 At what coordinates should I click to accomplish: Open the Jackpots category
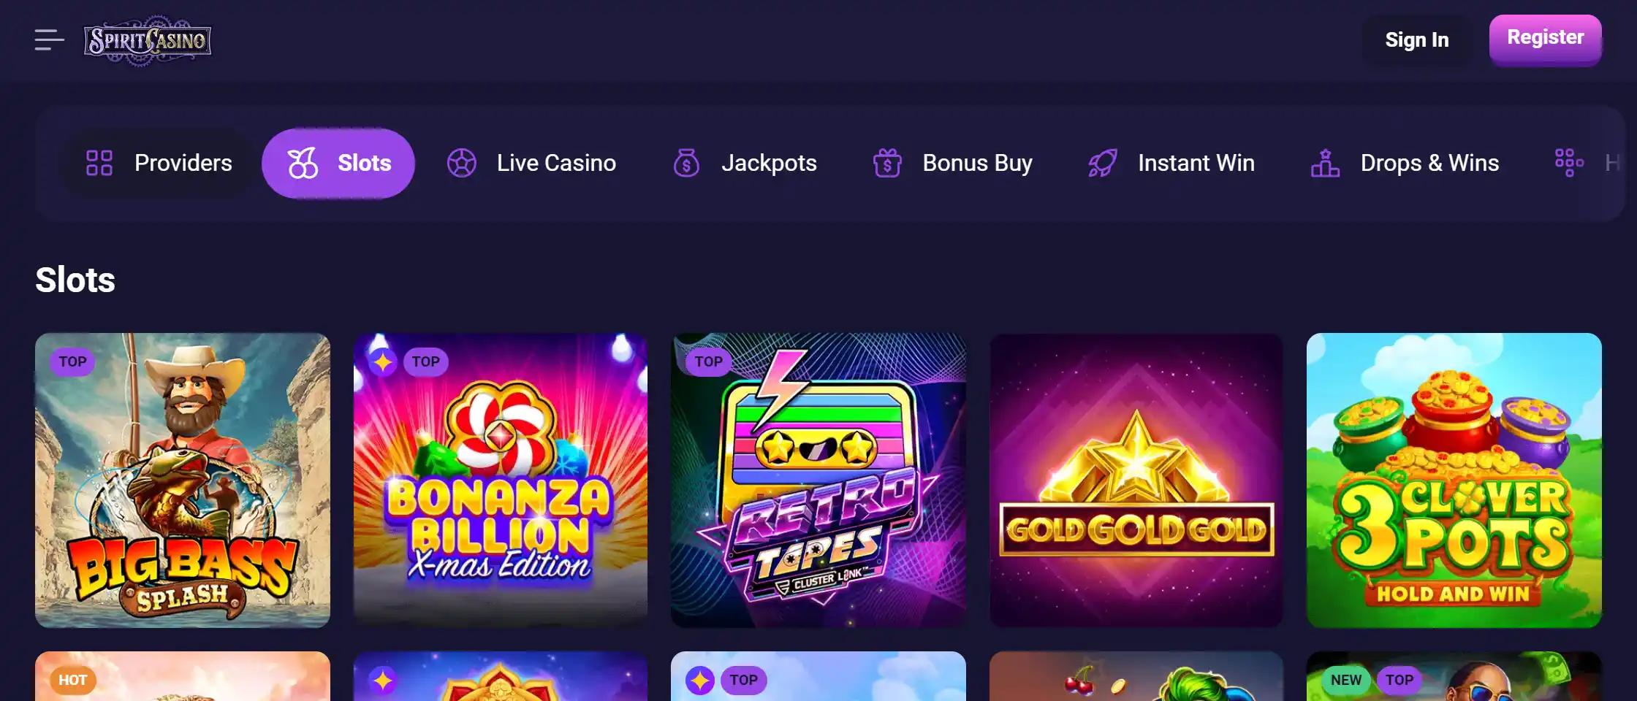pyautogui.click(x=768, y=163)
